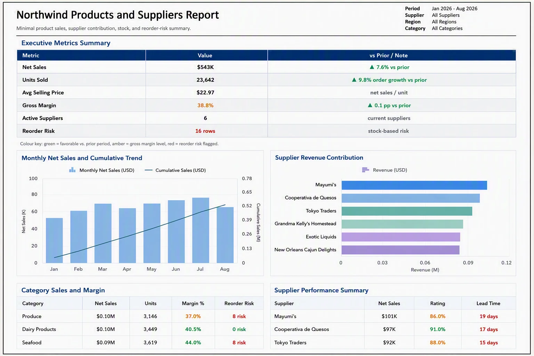
Task: Click the Rating column header
Action: tap(438, 303)
